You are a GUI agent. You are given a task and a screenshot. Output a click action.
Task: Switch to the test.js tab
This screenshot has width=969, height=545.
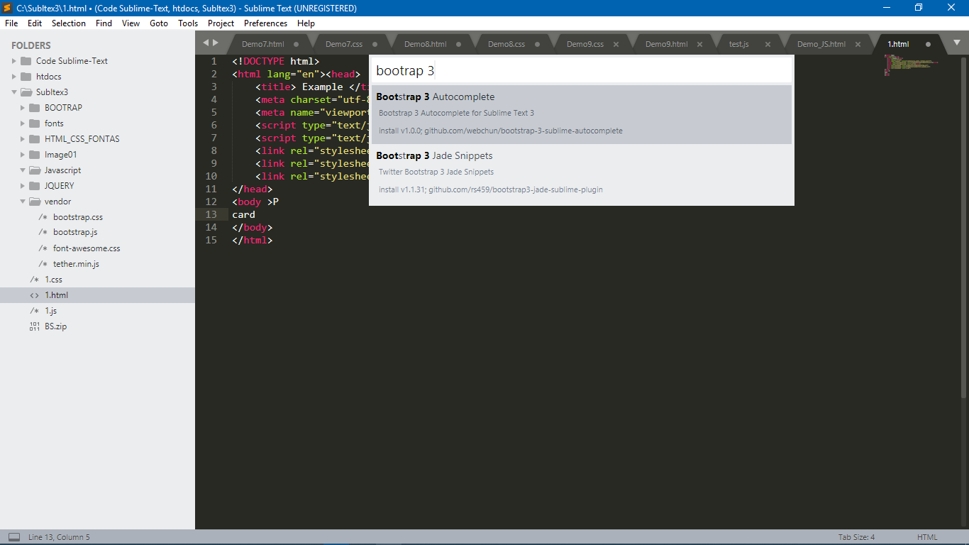tap(738, 44)
